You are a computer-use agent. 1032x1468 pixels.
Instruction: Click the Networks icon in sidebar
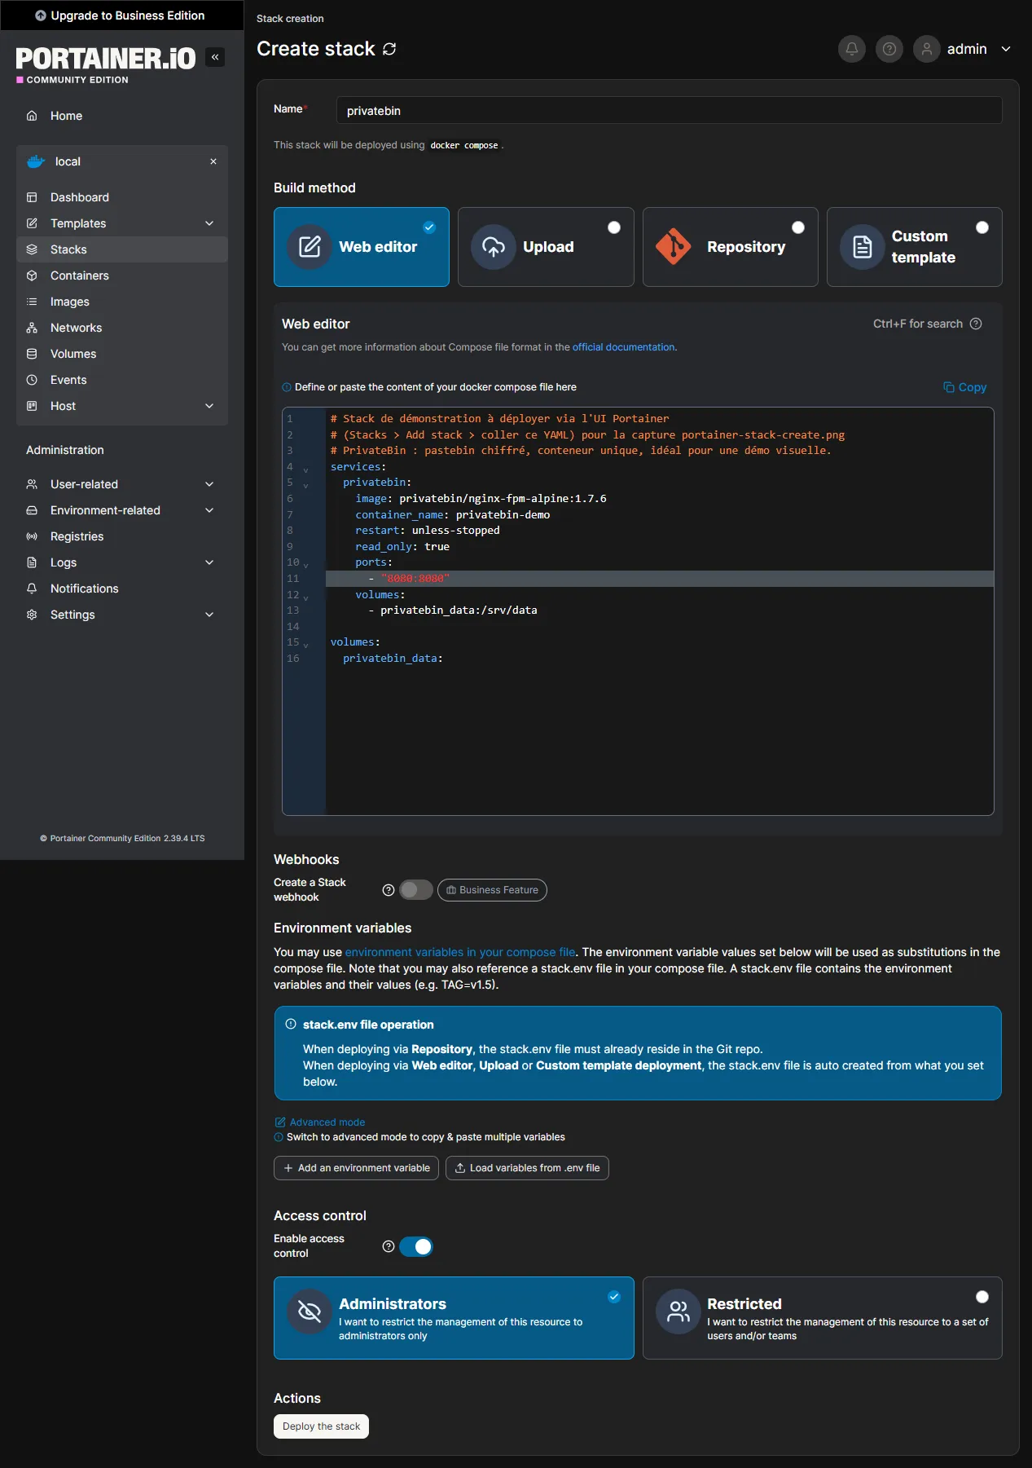click(32, 328)
